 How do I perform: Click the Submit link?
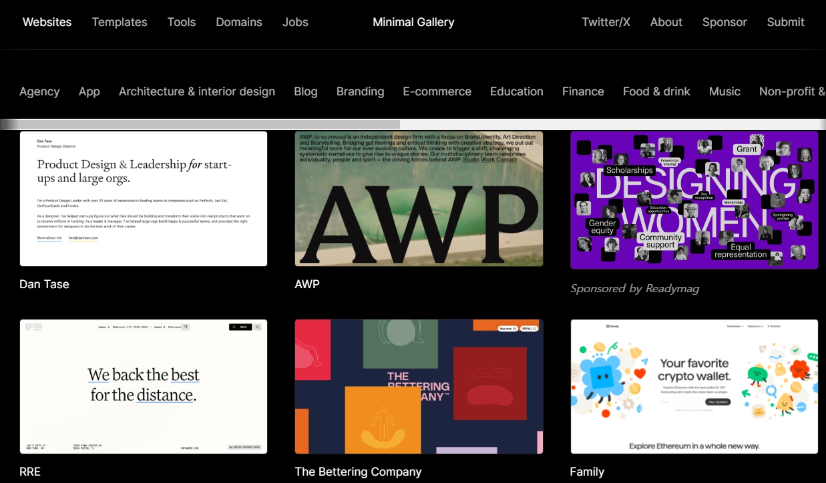point(785,22)
